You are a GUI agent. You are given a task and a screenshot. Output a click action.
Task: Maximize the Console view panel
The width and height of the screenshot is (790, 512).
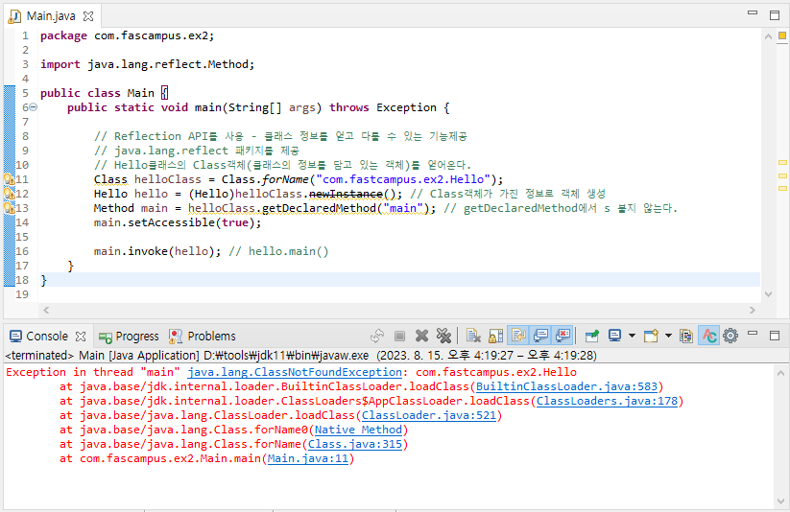[775, 336]
